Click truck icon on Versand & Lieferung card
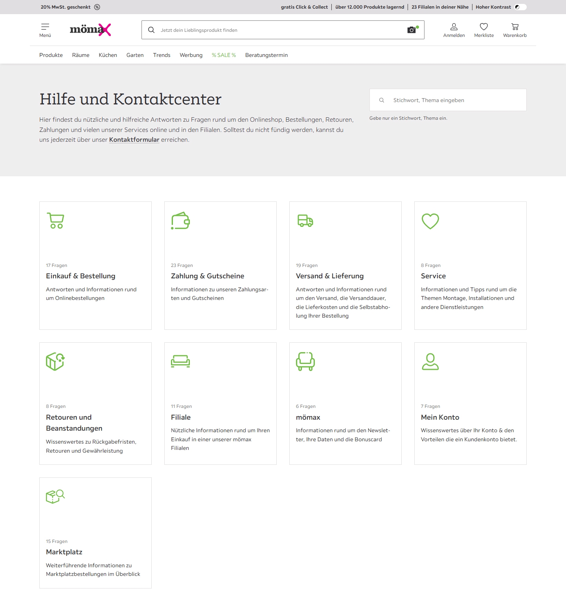The image size is (566, 603). (305, 221)
